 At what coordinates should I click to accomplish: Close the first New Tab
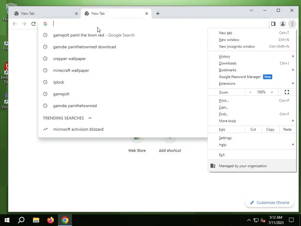(76, 14)
